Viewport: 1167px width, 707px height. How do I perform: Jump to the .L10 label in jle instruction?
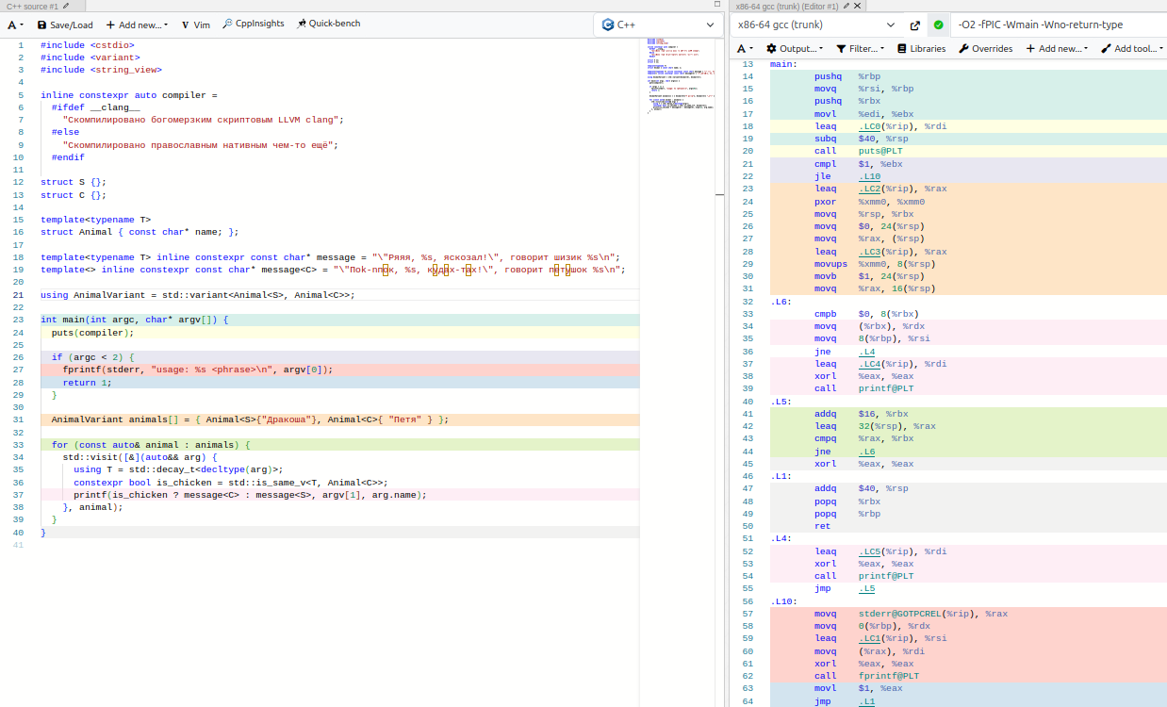click(x=869, y=176)
